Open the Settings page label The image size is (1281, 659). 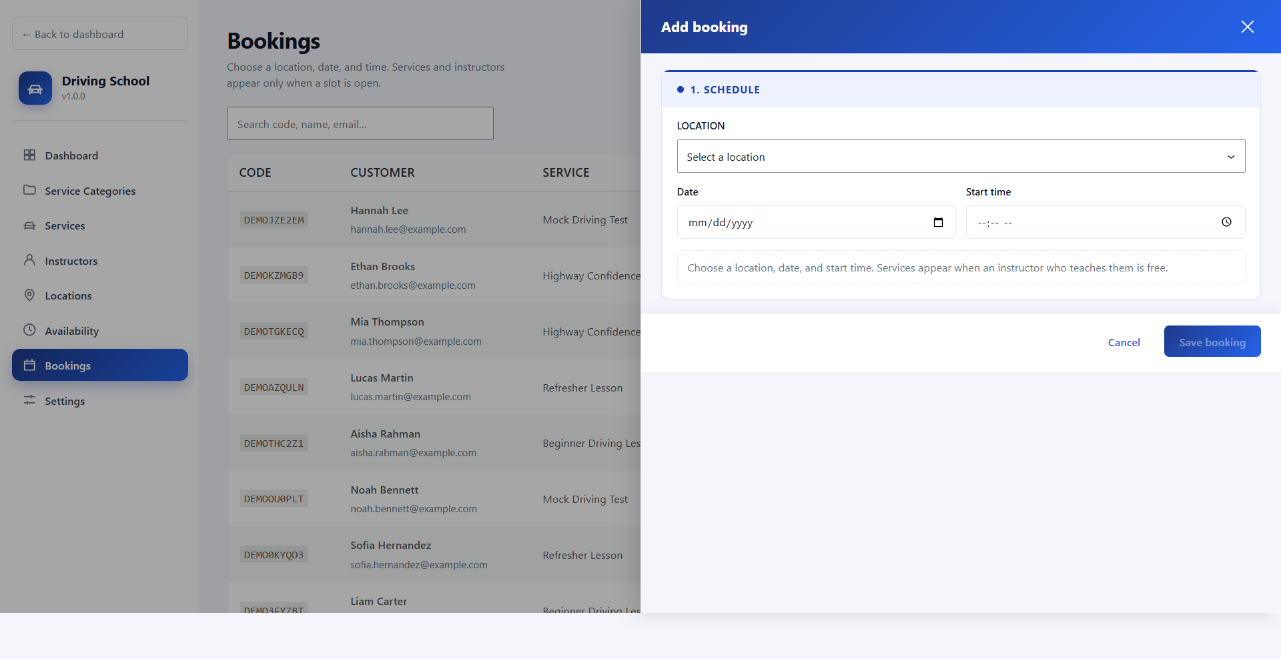(65, 402)
